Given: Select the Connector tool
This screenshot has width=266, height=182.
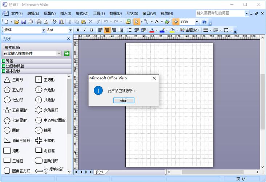Looking at the screenshot, I should click(x=146, y=22).
